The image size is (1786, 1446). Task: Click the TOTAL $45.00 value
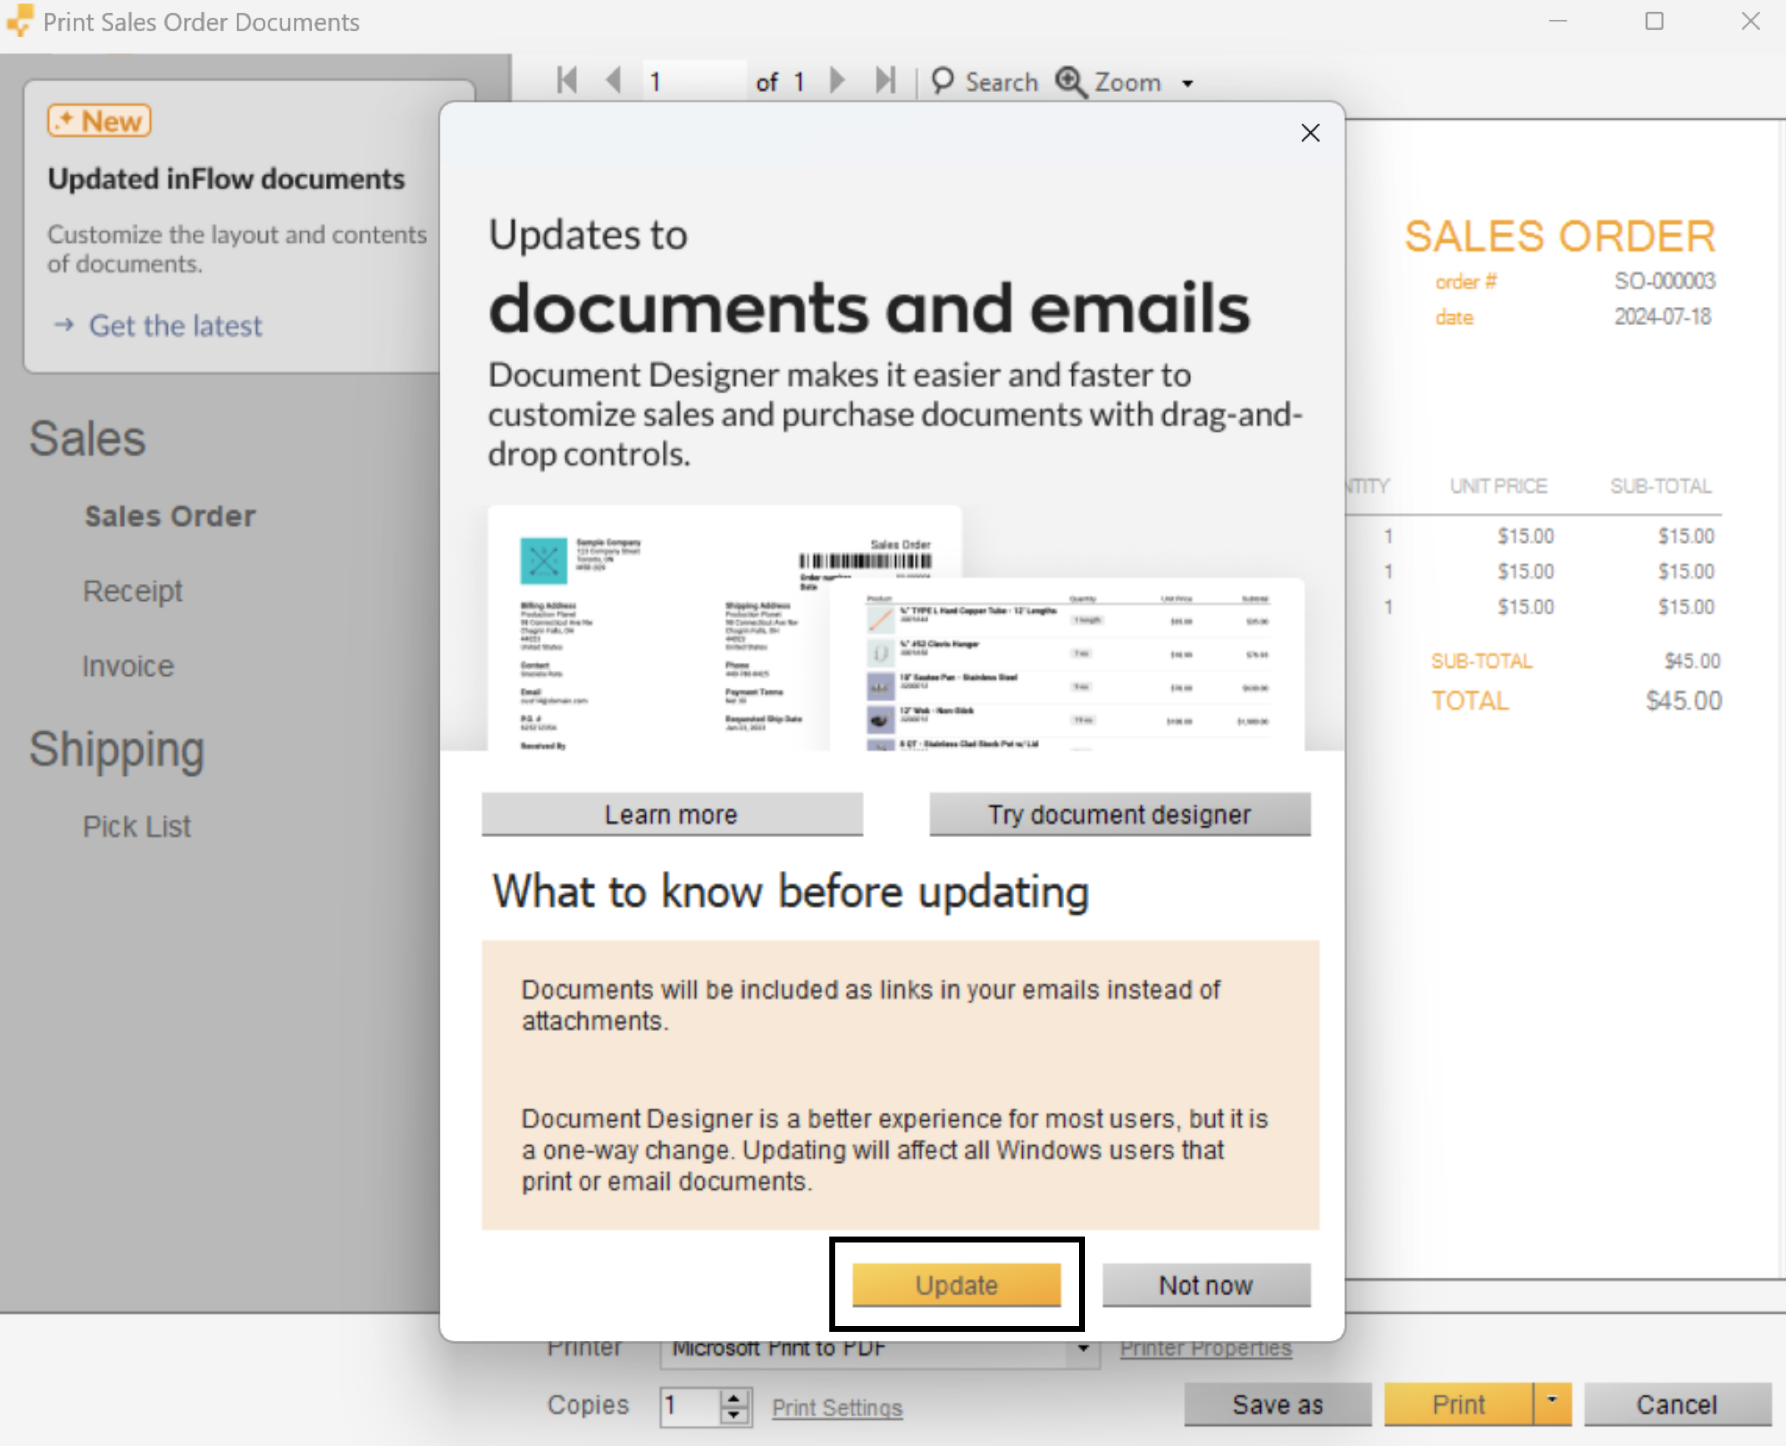click(1684, 702)
